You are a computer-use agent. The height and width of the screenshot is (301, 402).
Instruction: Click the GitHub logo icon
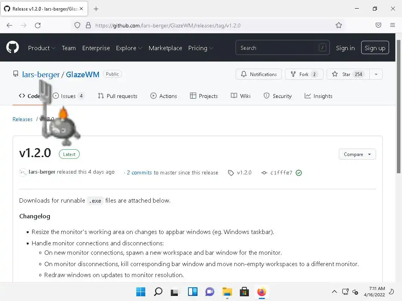click(13, 47)
